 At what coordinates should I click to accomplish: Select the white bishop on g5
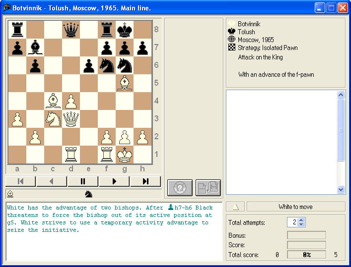tap(125, 83)
